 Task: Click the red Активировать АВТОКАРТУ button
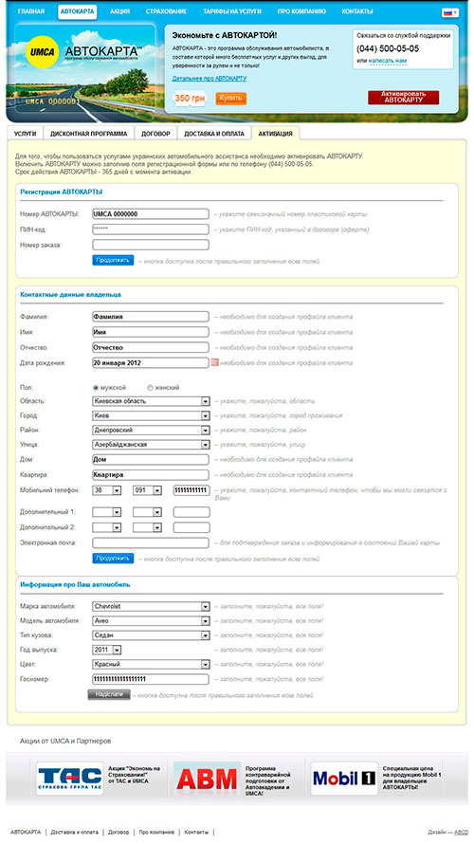(404, 97)
